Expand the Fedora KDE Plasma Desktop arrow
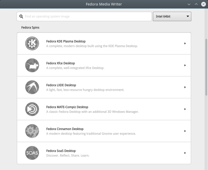208x170 pixels. click(185, 44)
